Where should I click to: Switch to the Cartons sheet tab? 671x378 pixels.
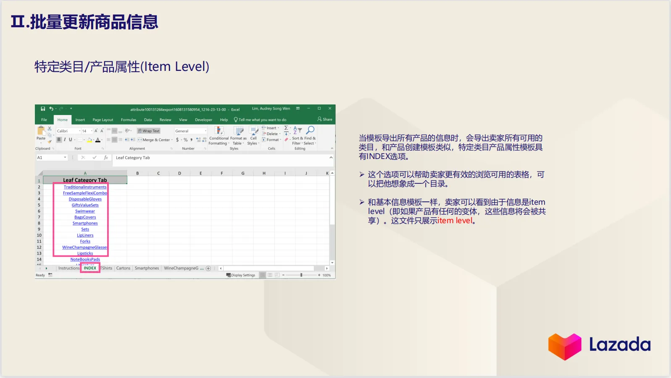(x=123, y=268)
